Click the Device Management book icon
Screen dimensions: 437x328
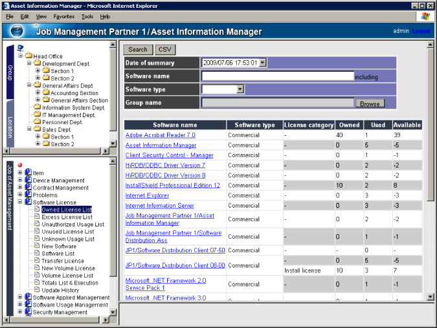[28, 180]
